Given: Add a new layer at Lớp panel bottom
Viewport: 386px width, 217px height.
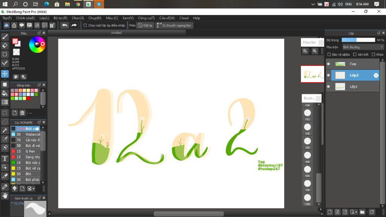Looking at the screenshot, I should point(330,212).
